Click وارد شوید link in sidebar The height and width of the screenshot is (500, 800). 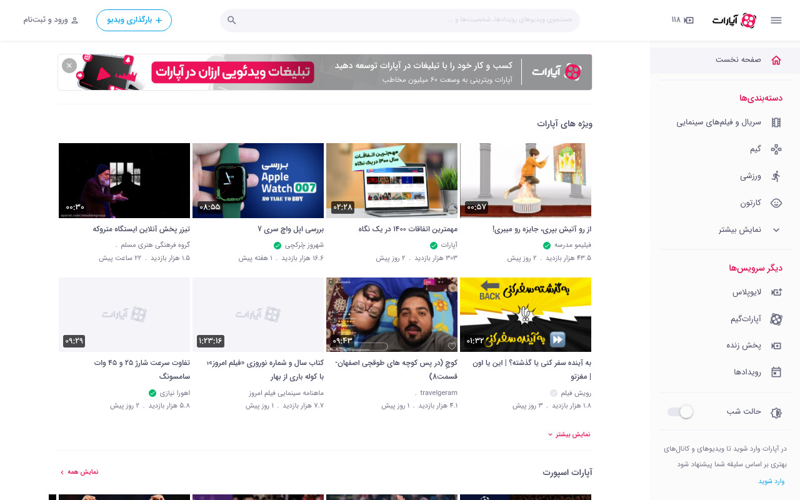771,481
